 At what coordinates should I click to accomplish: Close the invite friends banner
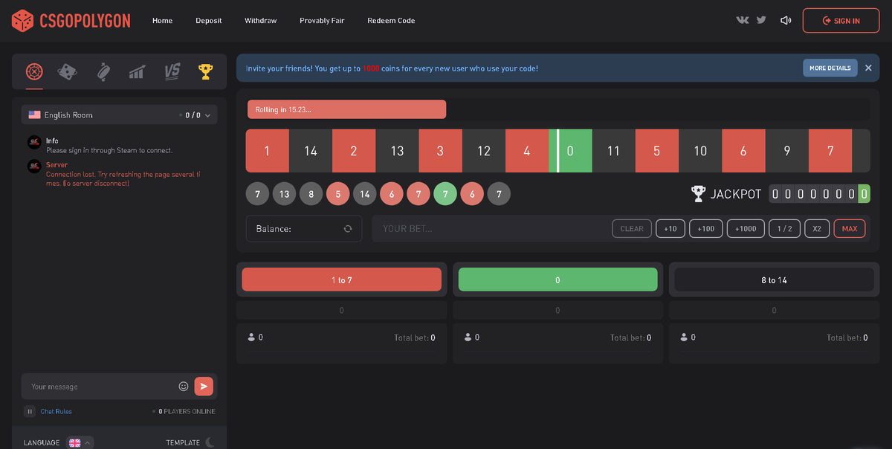[868, 68]
